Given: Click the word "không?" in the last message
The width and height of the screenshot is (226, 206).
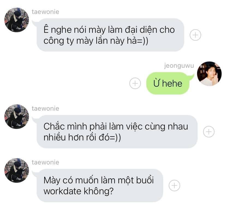Looking at the screenshot, I should pos(99,192).
